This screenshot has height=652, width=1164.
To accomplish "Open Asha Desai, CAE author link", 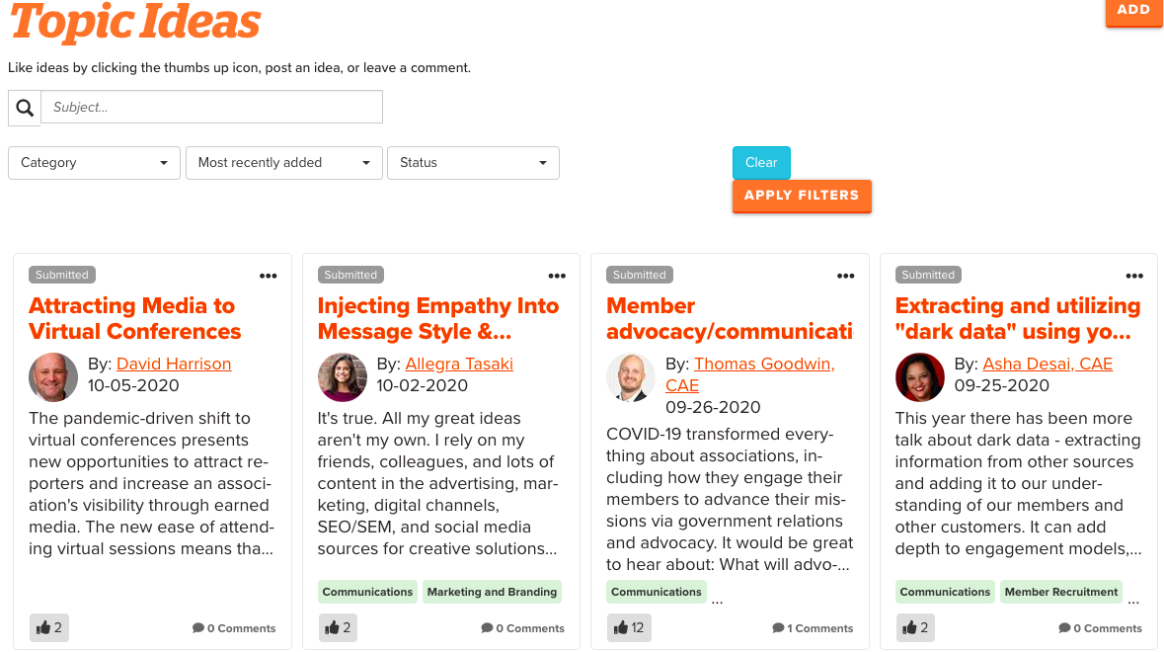I will click(1048, 364).
